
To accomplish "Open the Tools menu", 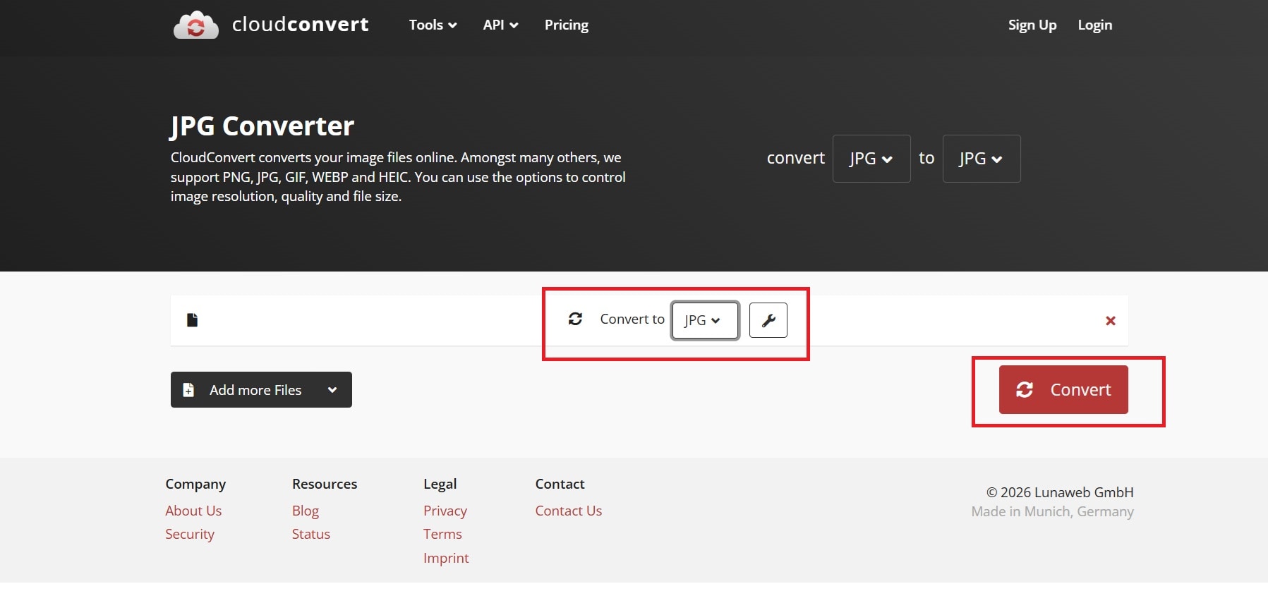I will click(x=433, y=25).
